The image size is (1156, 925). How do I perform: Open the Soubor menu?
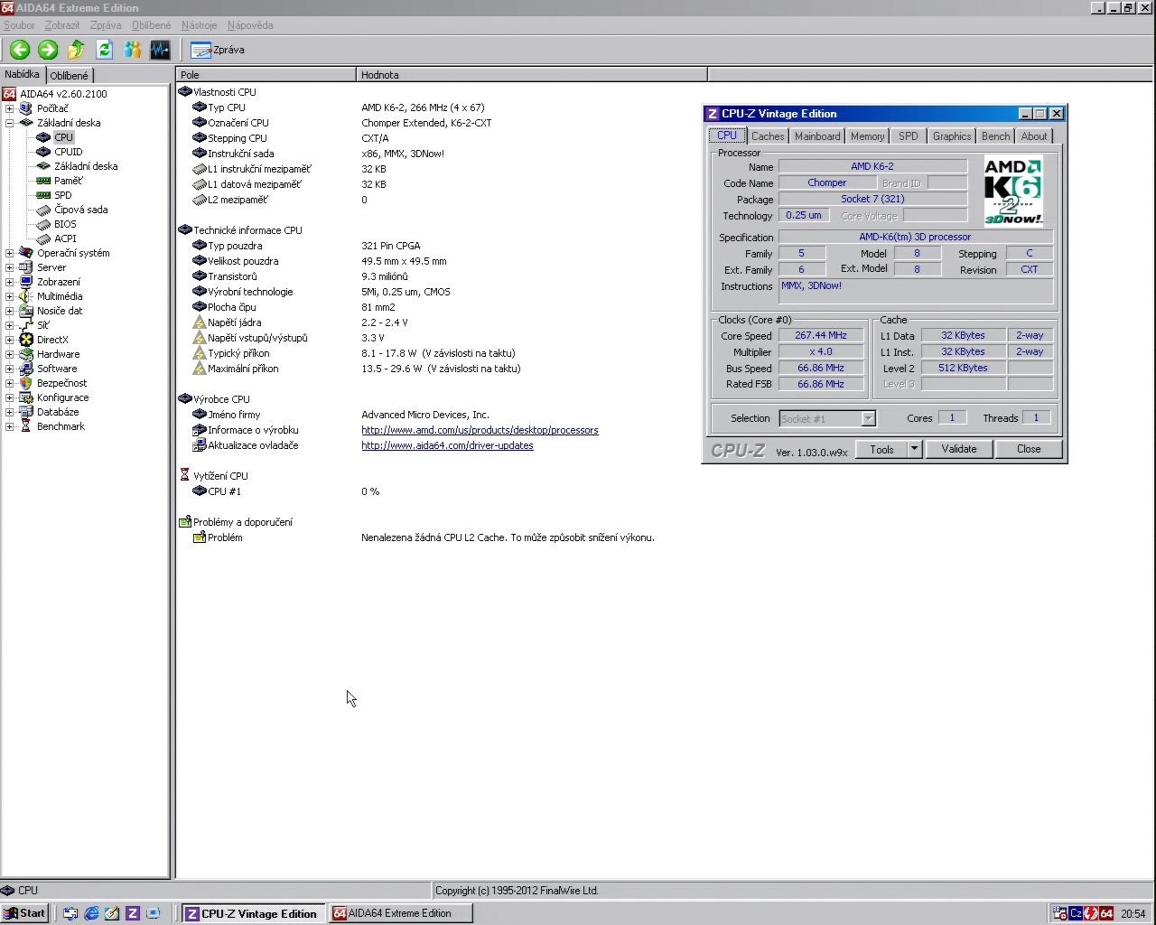click(20, 25)
